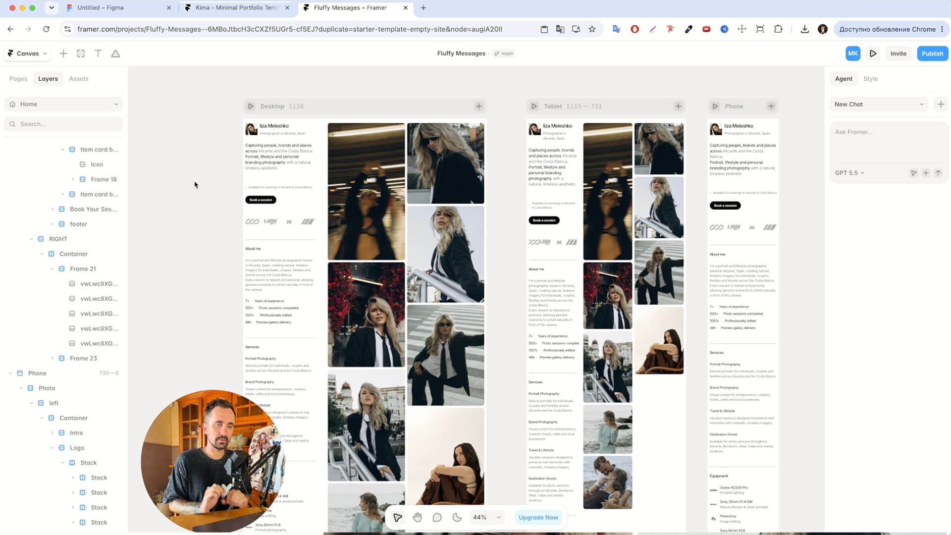Play the Desktop breakpoint preview
951x535 pixels.
pyautogui.click(x=251, y=106)
